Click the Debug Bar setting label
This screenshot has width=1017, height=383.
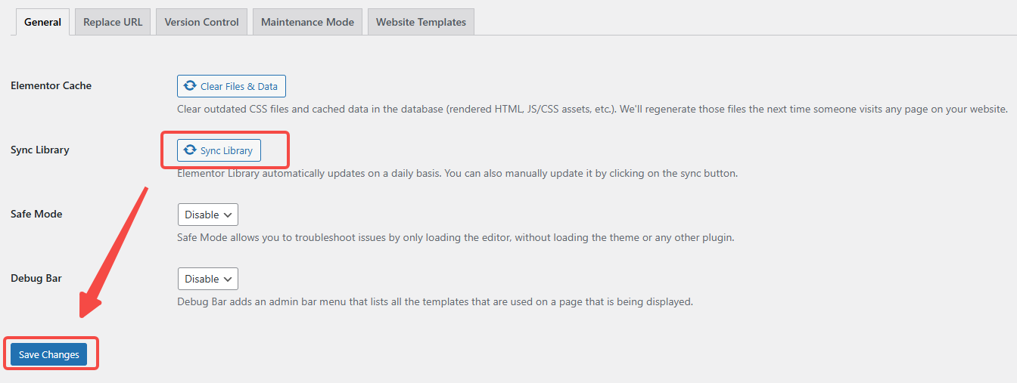click(x=36, y=279)
